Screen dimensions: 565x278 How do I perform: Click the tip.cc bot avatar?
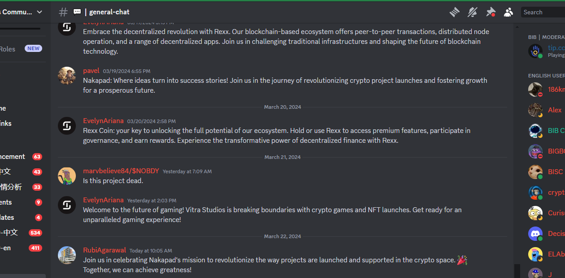(x=535, y=51)
